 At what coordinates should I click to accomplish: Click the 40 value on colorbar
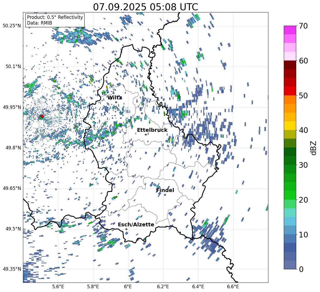pos(303,130)
